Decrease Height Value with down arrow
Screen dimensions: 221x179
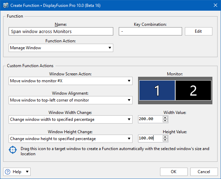coord(165,140)
